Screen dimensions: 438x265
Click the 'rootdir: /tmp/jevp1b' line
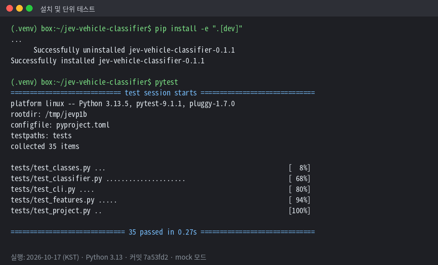click(49, 114)
